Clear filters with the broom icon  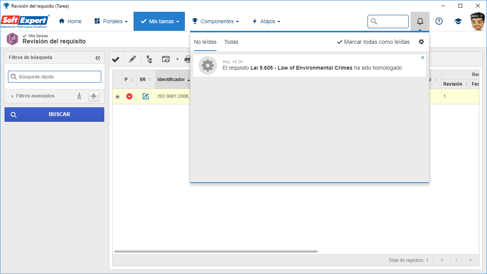[x=79, y=96]
